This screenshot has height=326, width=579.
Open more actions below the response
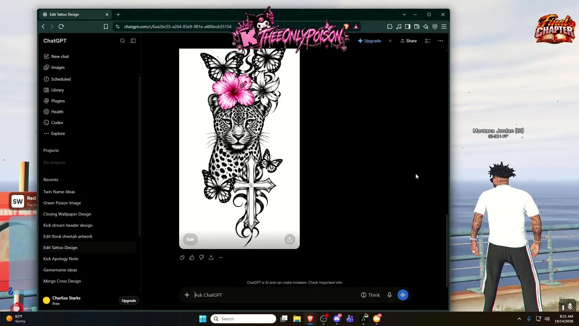[221, 258]
